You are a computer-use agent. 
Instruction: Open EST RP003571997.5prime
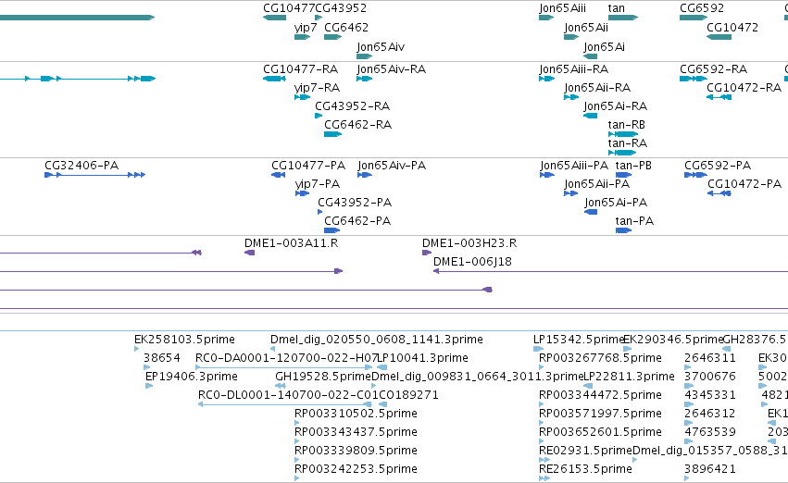pyautogui.click(x=600, y=415)
